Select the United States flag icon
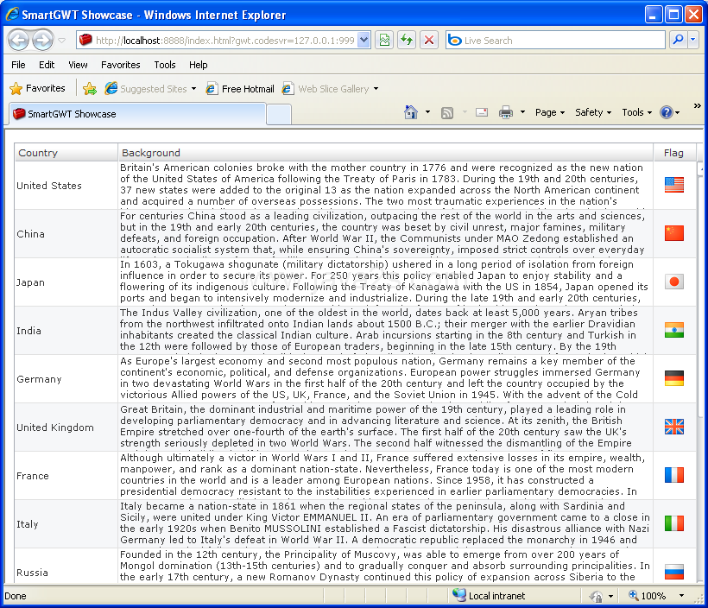The image size is (708, 608). coord(674,185)
